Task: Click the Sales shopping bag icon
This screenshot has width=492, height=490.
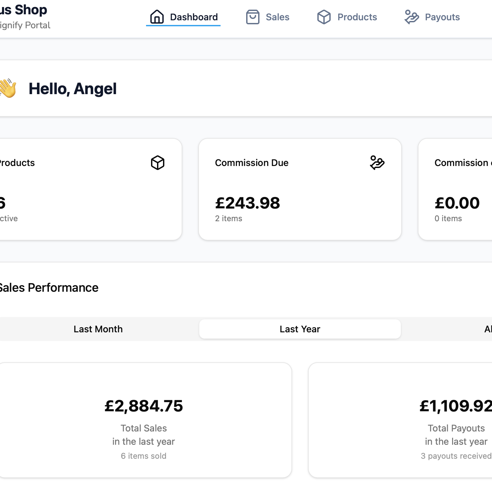Action: 252,17
